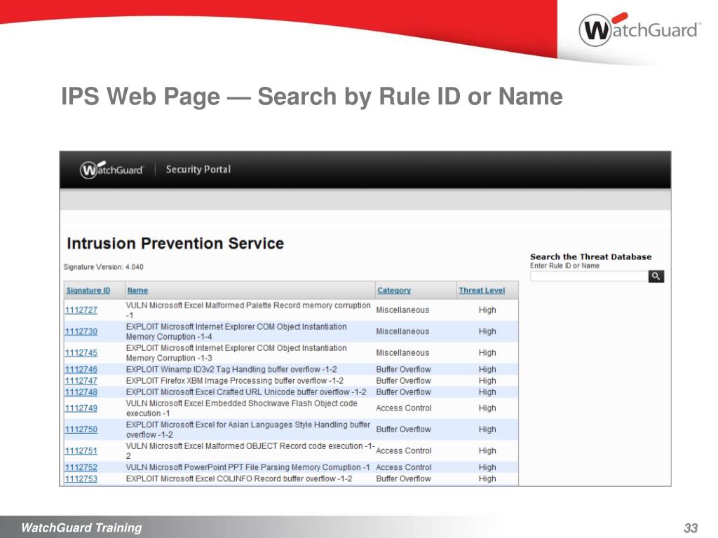Click Miscellaneous category in row 1112730
718x538 pixels.
point(402,331)
